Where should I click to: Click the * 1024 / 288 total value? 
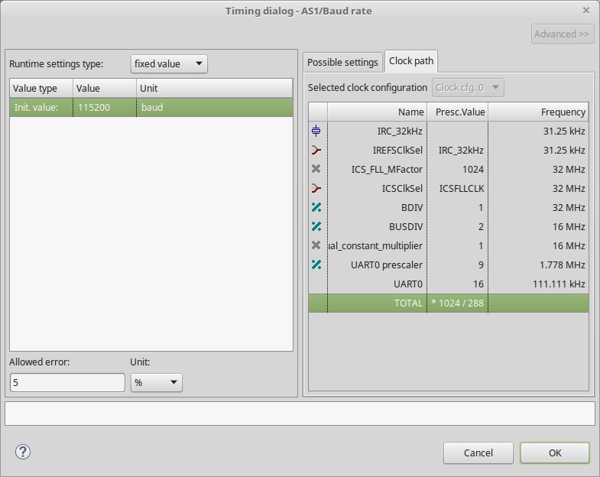tap(457, 303)
